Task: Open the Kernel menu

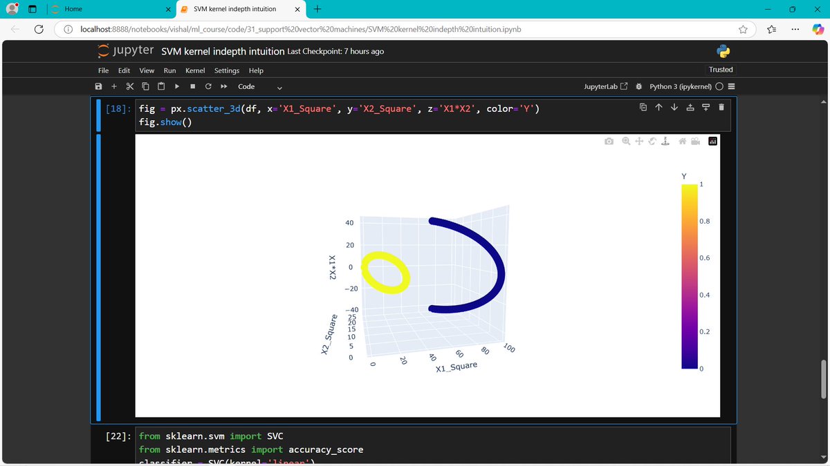Action: pos(195,70)
